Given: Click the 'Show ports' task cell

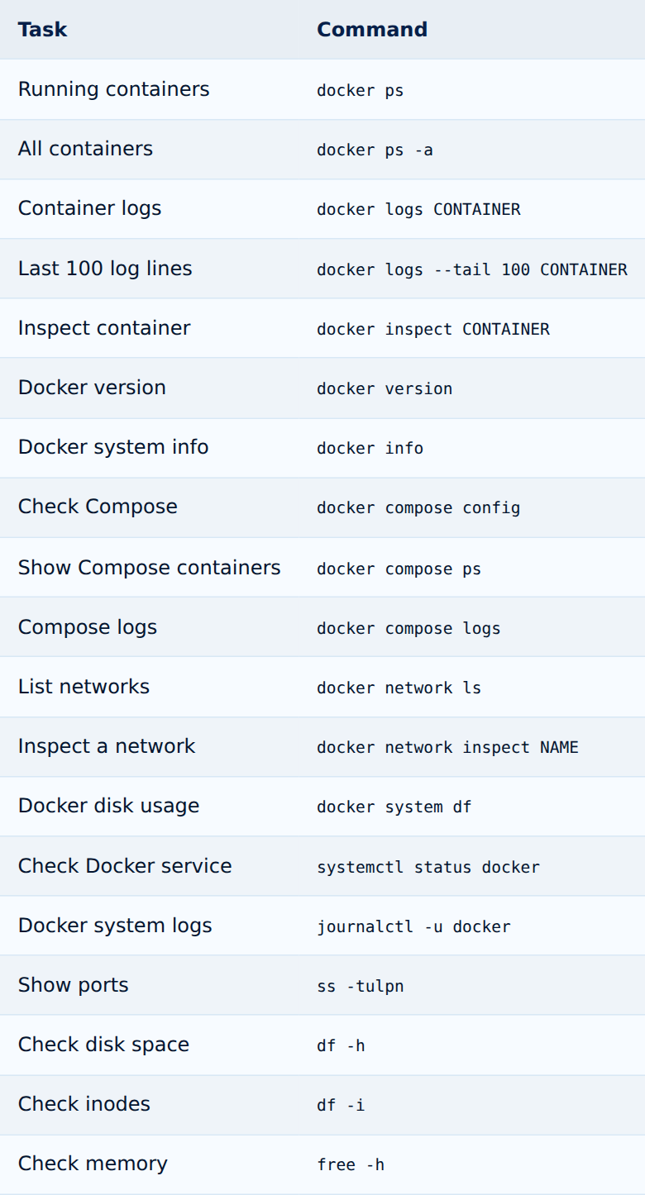Looking at the screenshot, I should coord(74,985).
